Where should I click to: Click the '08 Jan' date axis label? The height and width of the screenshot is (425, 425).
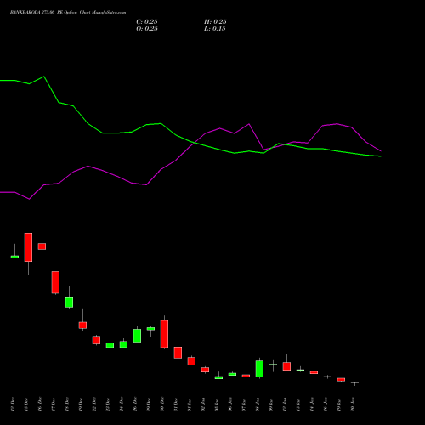click(258, 405)
